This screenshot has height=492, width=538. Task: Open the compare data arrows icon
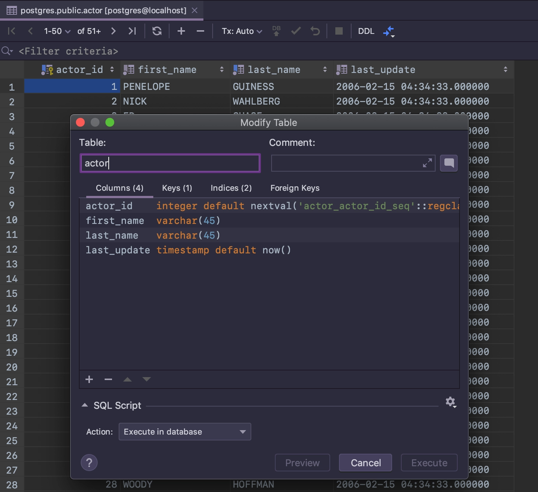tap(389, 32)
